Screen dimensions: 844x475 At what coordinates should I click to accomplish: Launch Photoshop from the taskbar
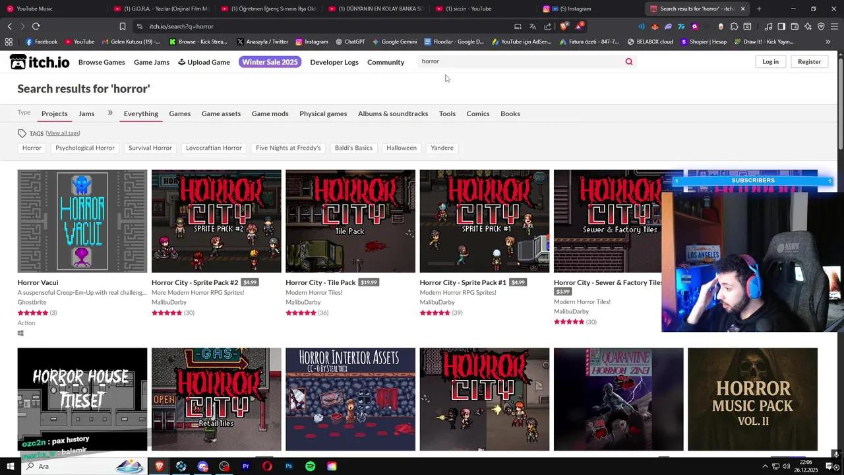tap(288, 466)
